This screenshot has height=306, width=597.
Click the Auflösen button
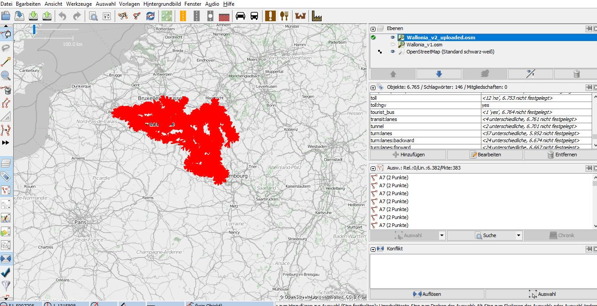[x=427, y=294]
